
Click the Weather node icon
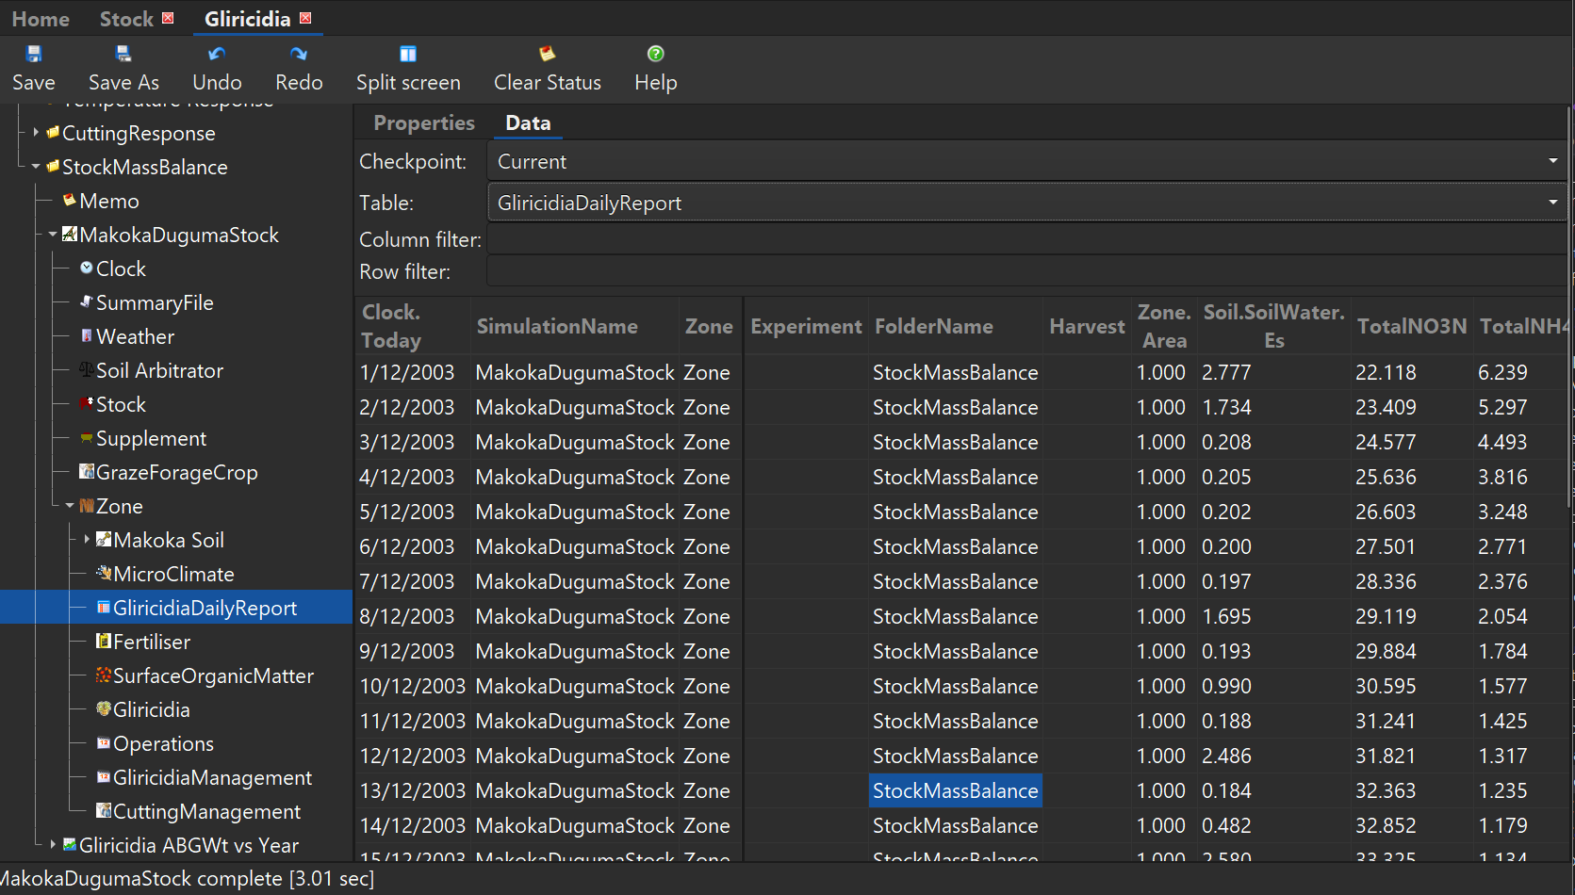tap(88, 336)
